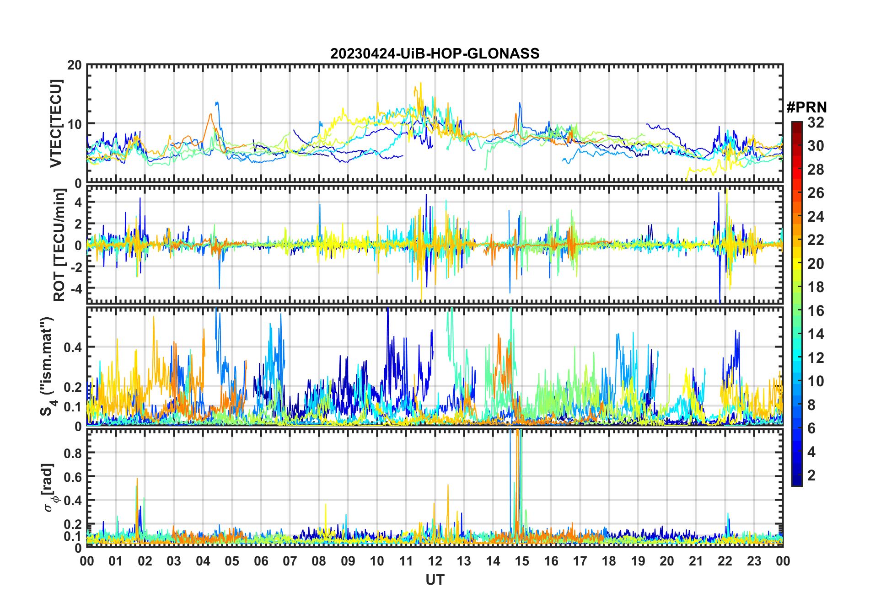The height and width of the screenshot is (608, 870).
Task: Select the 12 label on PRN colorbar
Action: 816,358
